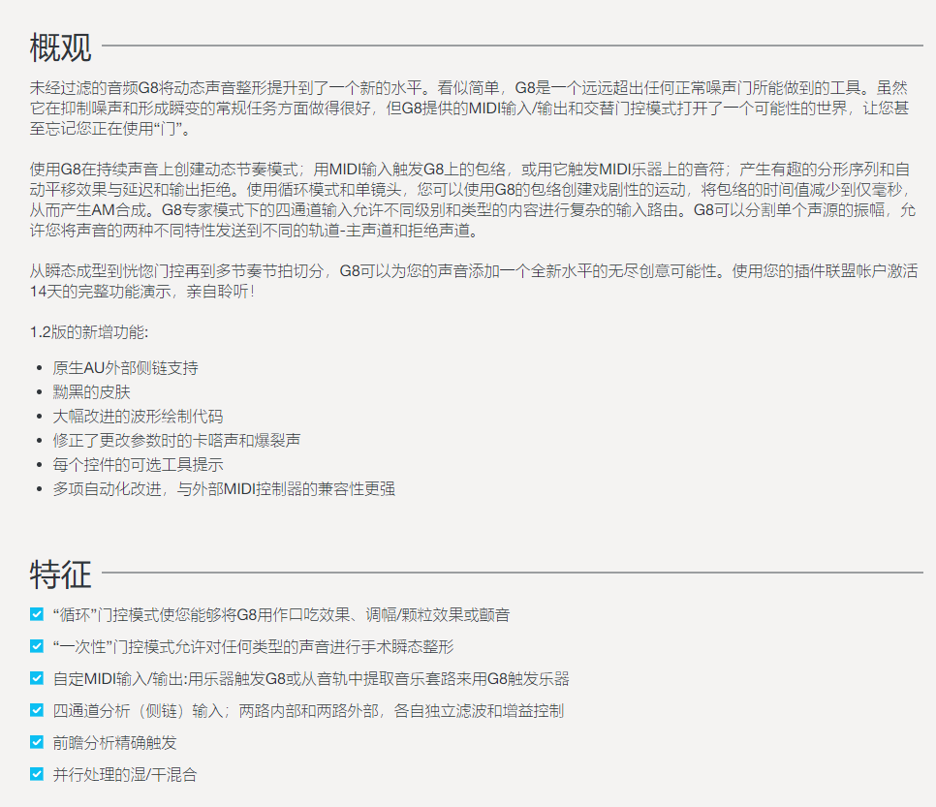Screen dimensions: 936x807
Task: Click the bullet 每个控件的可选工具提示
Action: pos(138,464)
